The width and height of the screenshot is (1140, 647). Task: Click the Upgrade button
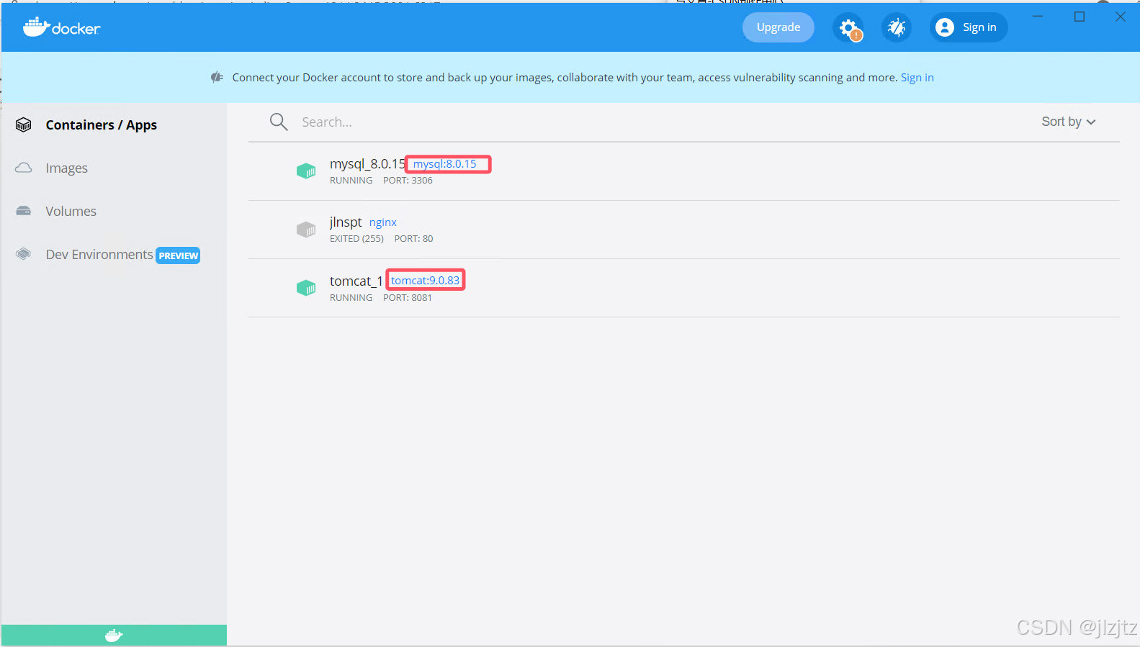(778, 27)
